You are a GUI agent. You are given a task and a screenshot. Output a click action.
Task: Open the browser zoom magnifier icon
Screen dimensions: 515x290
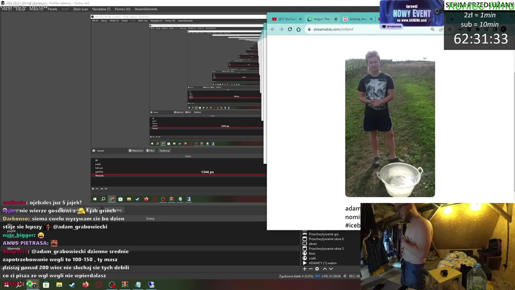(x=433, y=29)
